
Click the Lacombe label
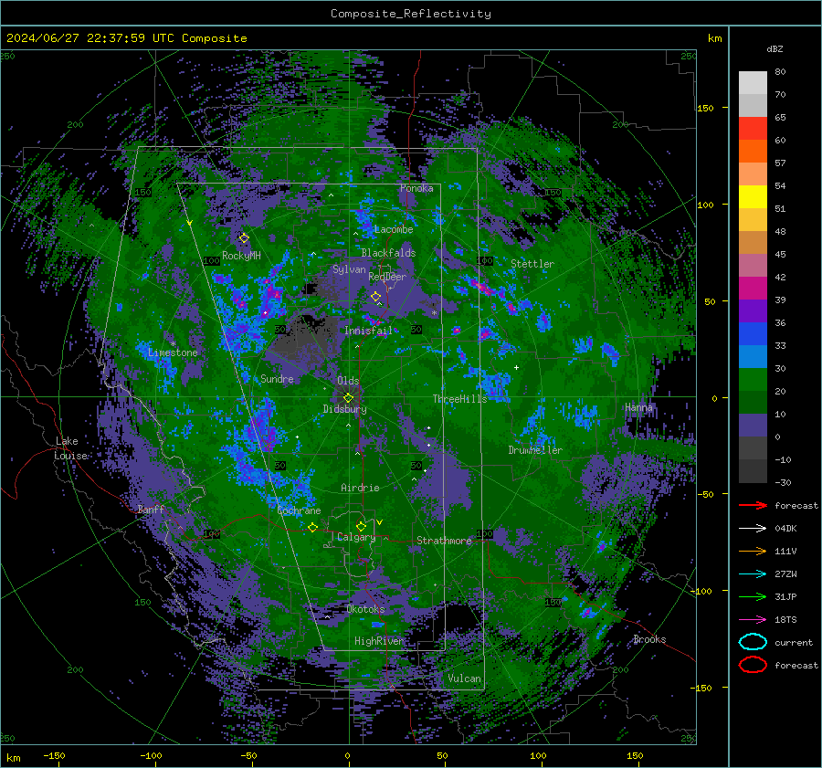(x=394, y=229)
